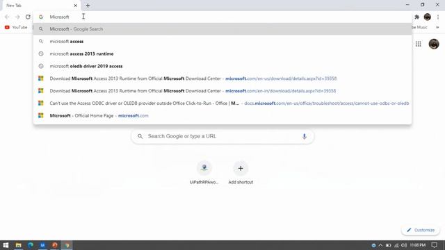Open PowerPoint from taskbar
Screen dimensions: 445x250
tap(55, 245)
